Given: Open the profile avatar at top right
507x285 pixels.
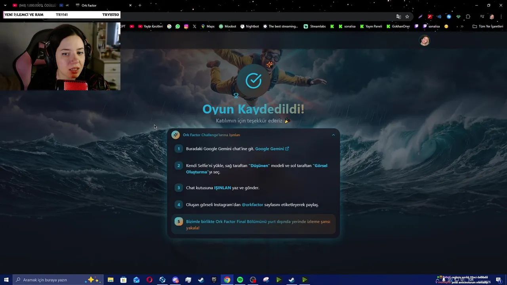Looking at the screenshot, I should tap(425, 40).
